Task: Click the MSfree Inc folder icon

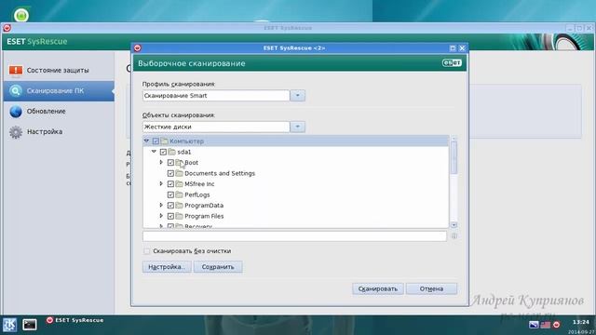Action: 179,184
